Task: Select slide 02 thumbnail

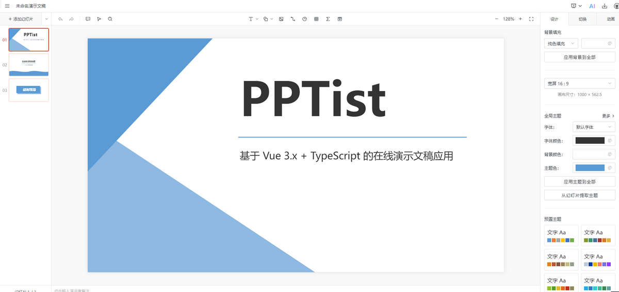Action: tap(29, 65)
